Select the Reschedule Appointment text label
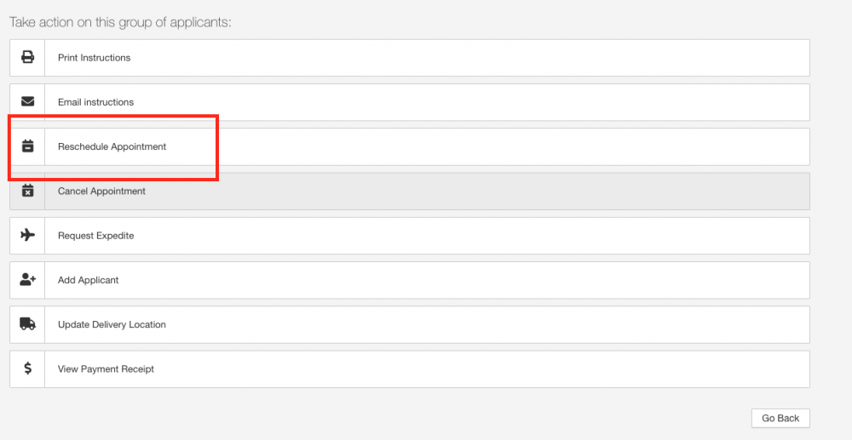Image resolution: width=852 pixels, height=440 pixels. tap(112, 146)
